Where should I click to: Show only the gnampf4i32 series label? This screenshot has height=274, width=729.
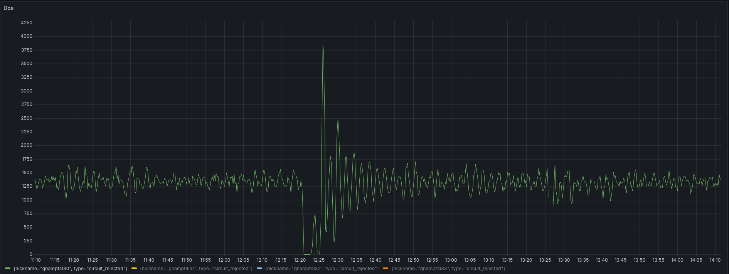[322, 269]
